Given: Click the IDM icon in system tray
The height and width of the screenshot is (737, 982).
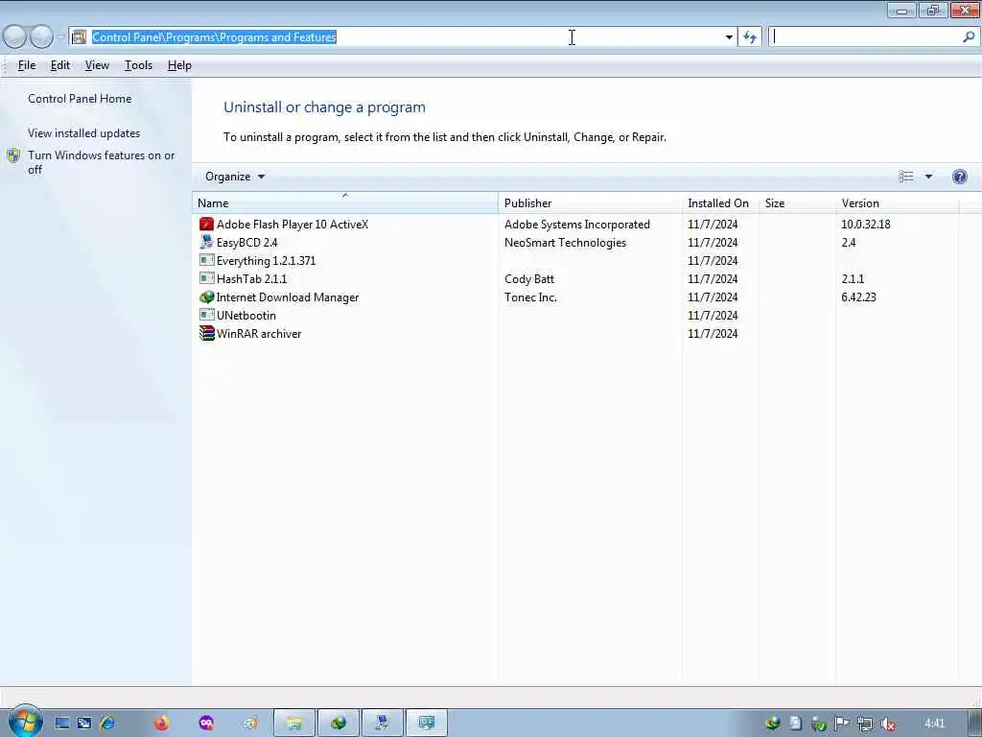Looking at the screenshot, I should click(x=773, y=724).
